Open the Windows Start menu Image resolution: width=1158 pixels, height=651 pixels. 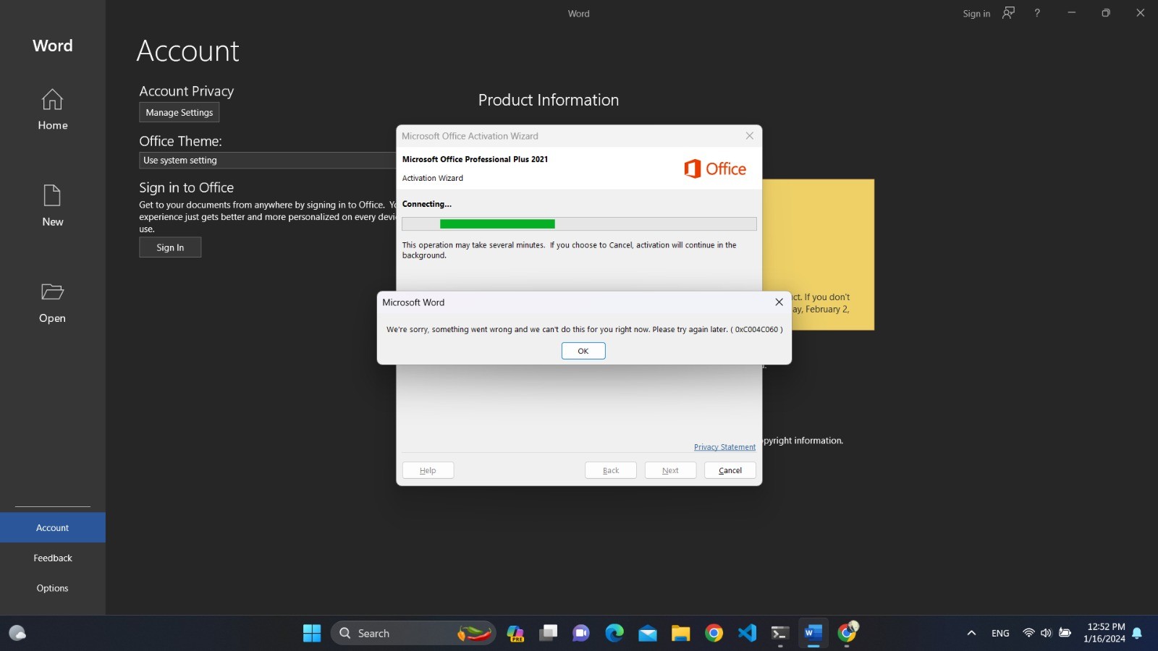[x=312, y=633]
